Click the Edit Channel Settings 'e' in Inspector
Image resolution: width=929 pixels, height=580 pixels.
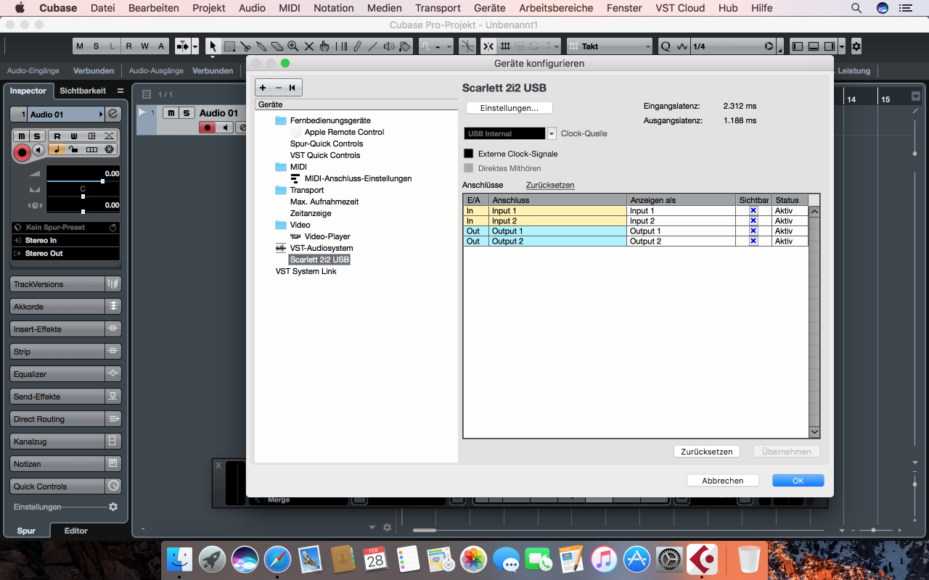[x=113, y=115]
